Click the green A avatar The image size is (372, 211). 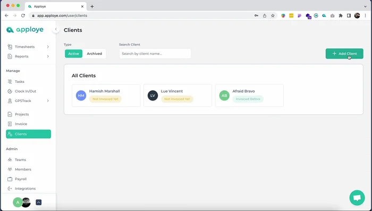pos(18,202)
